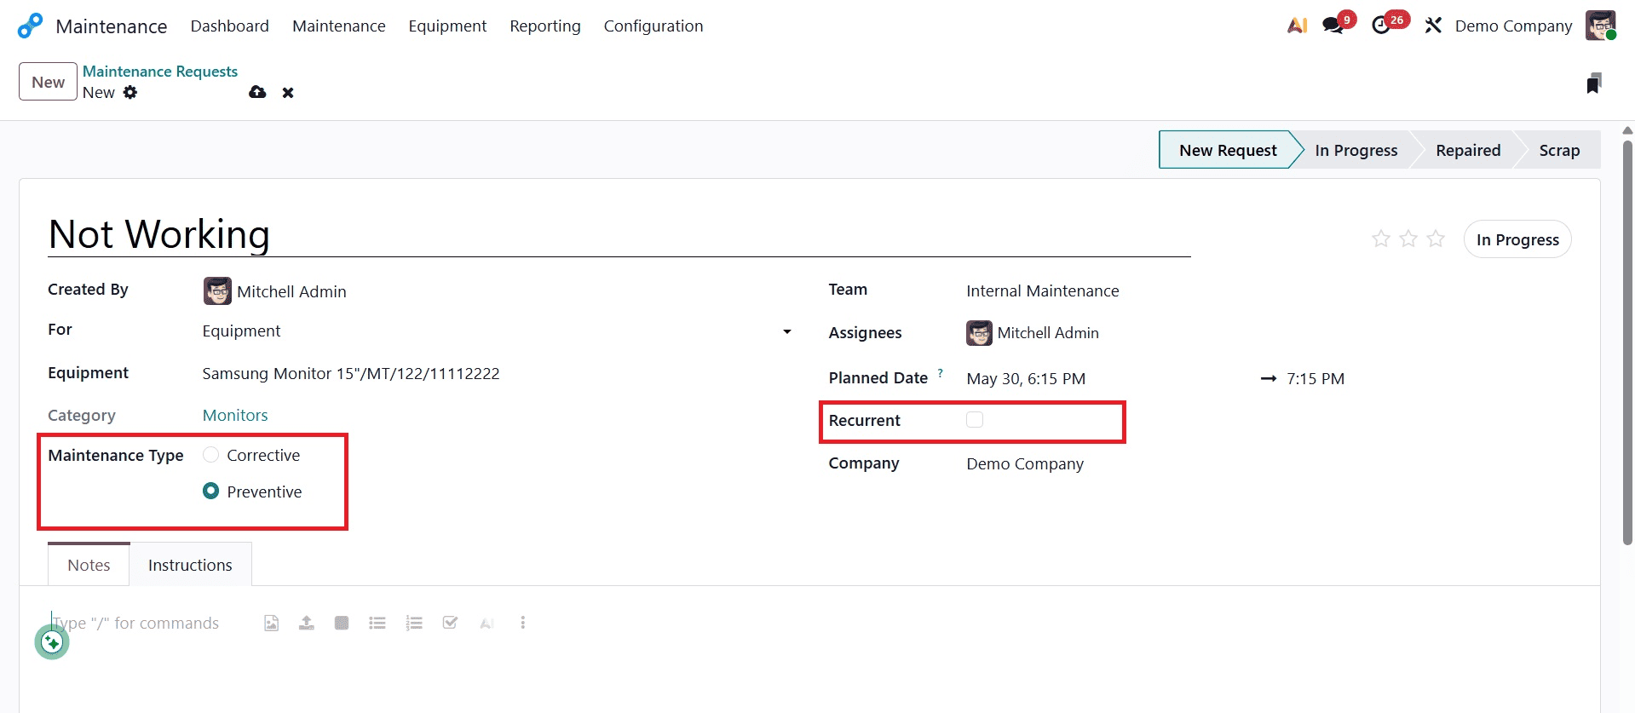Screen dimensions: 1635x713
Task: Open the AI assistant icon in top bar
Action: pos(1297,26)
